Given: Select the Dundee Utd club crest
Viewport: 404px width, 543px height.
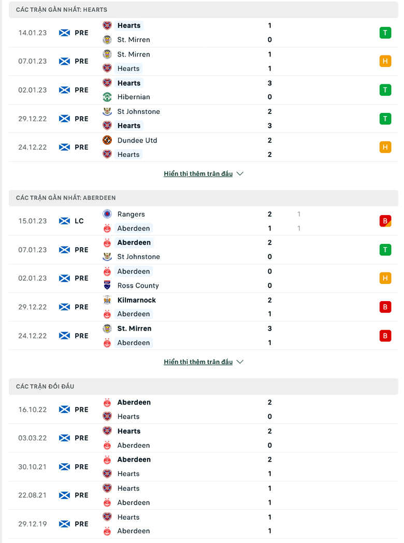Looking at the screenshot, I should 107,140.
